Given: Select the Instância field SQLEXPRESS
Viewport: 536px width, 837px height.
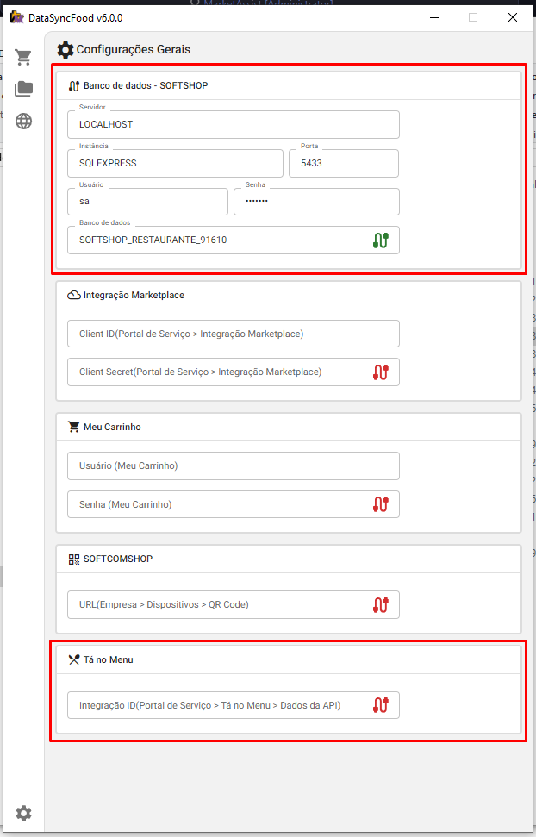Looking at the screenshot, I should 175,163.
